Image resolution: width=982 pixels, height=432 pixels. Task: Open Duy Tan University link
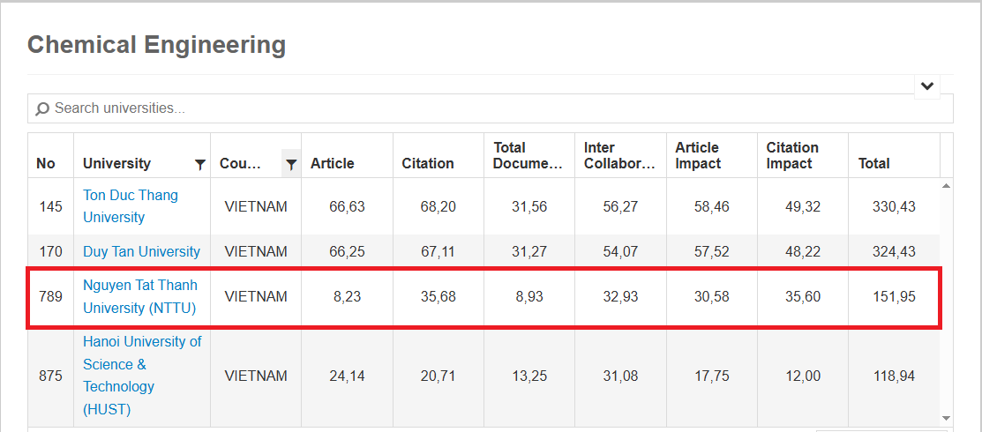(x=141, y=251)
